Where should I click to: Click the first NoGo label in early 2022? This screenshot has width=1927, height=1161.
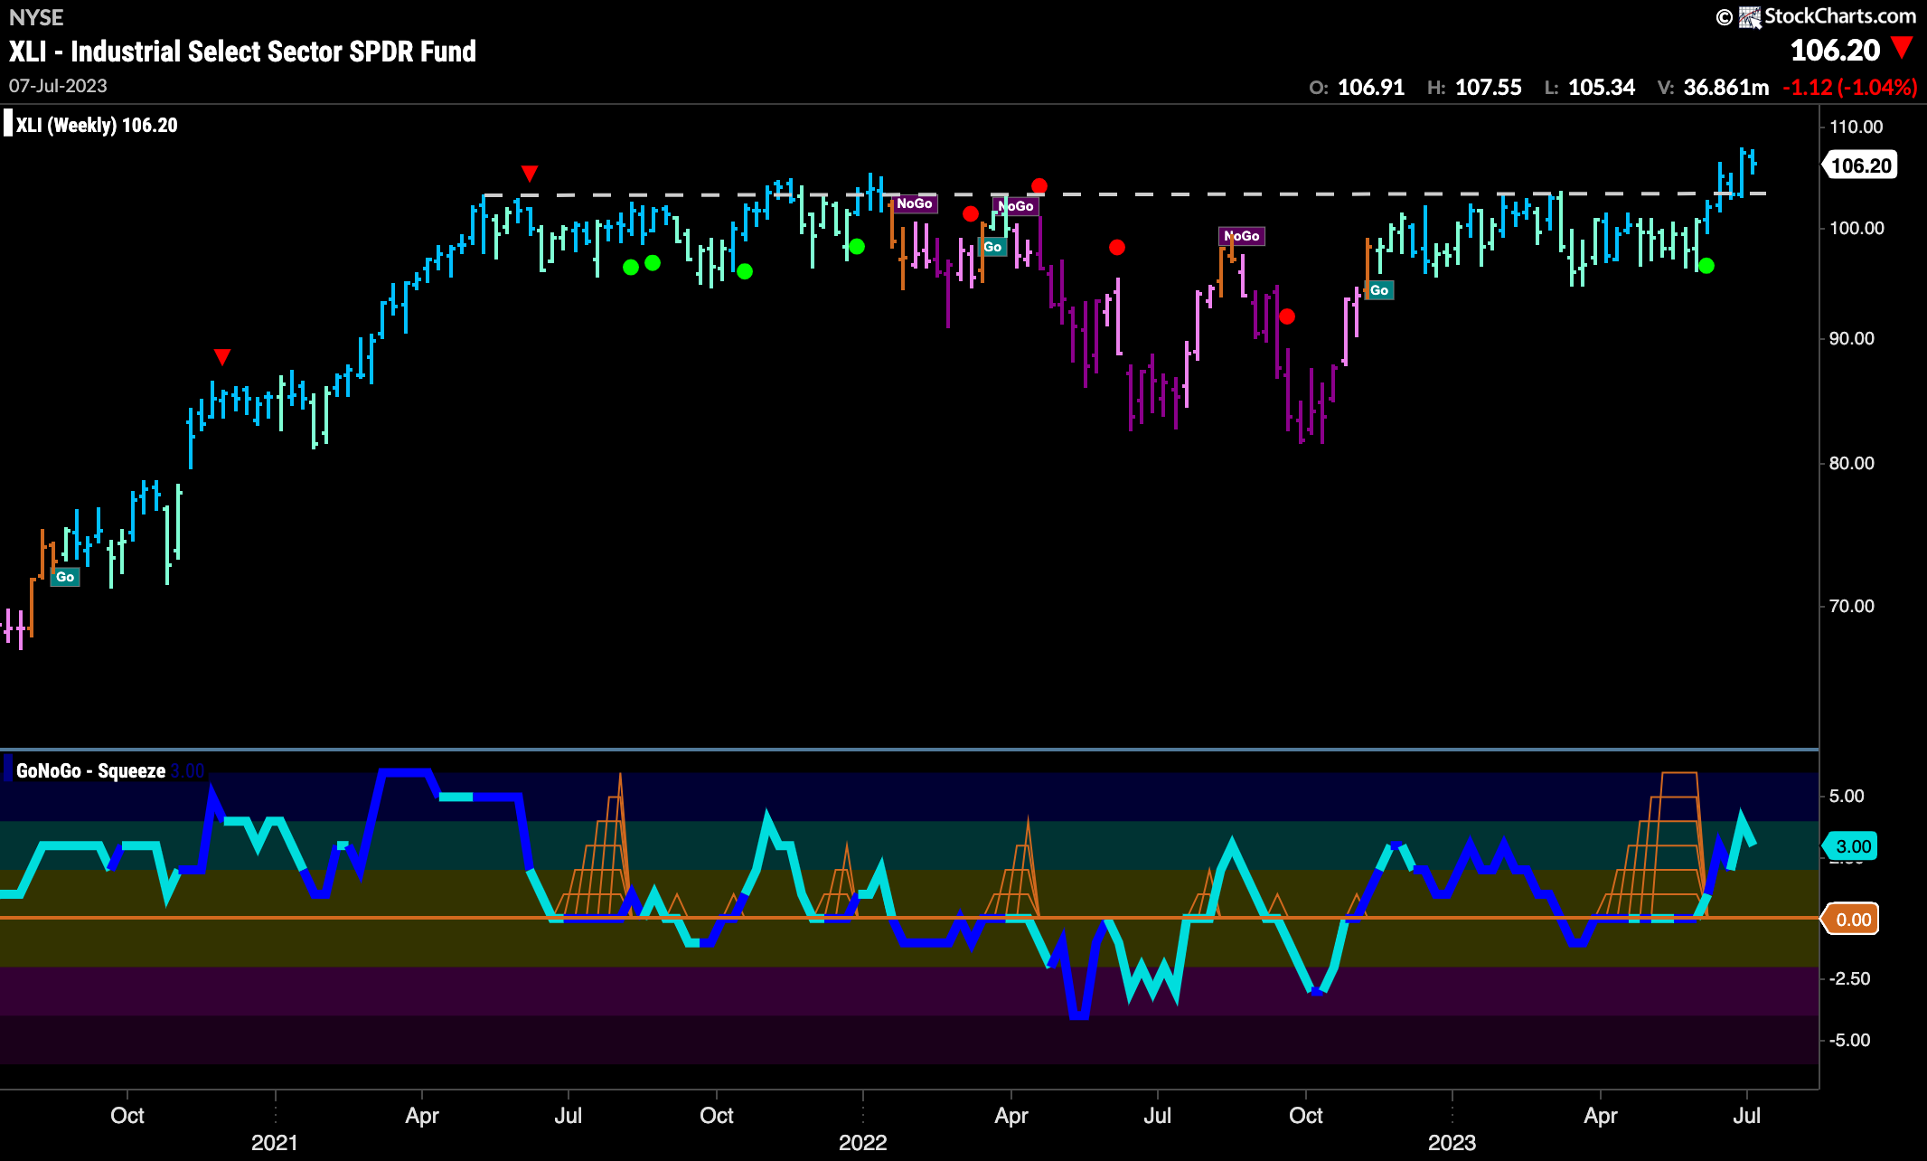[x=914, y=203]
